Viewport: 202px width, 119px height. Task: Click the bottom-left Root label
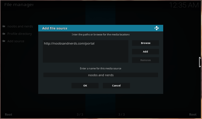(9, 114)
